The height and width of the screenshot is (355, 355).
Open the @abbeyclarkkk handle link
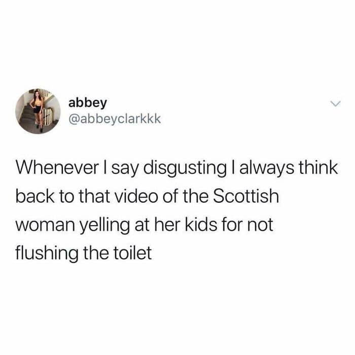click(x=115, y=119)
